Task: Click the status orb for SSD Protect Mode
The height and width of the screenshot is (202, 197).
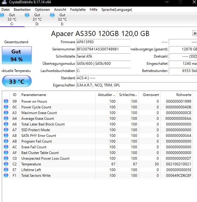Action: (6, 130)
